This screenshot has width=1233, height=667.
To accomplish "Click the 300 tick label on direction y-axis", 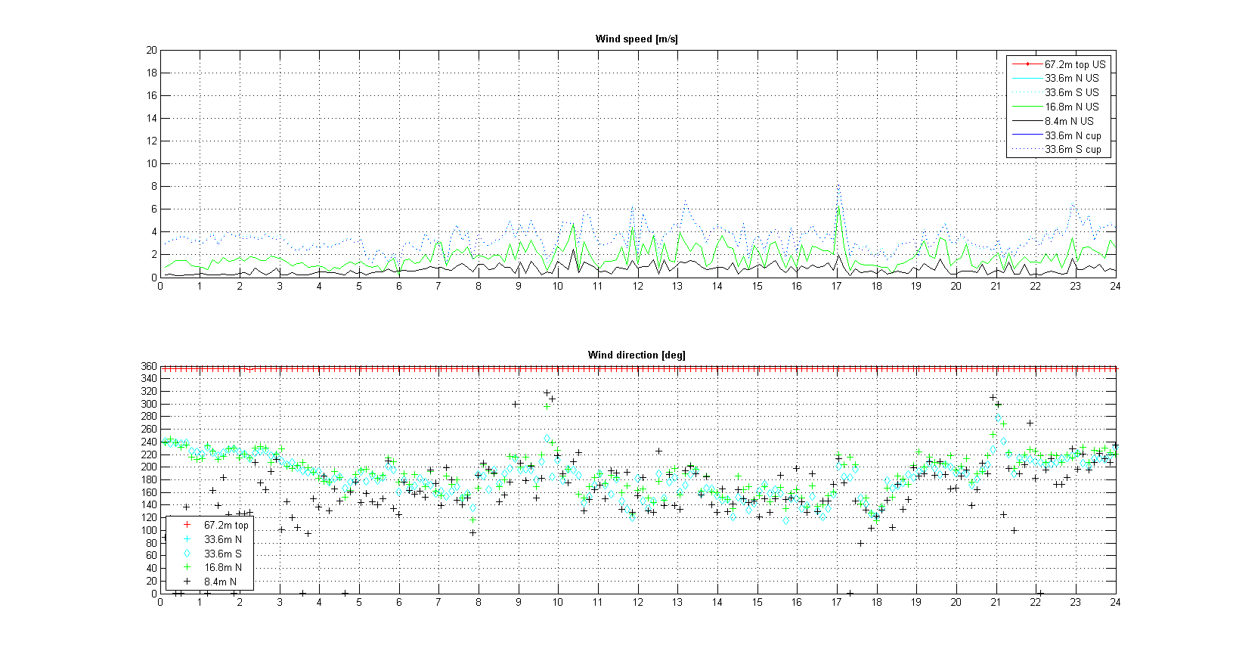I will (x=150, y=405).
